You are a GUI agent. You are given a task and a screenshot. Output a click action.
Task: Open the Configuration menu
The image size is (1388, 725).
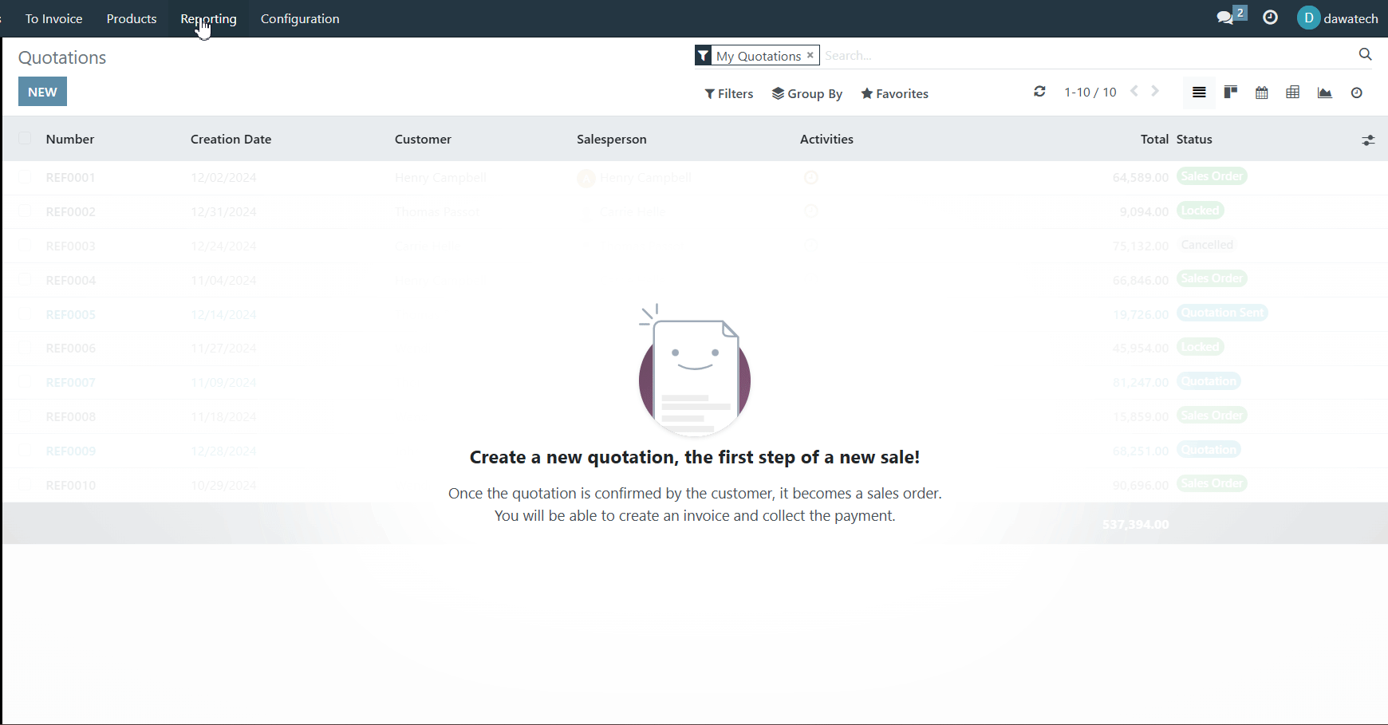(300, 18)
